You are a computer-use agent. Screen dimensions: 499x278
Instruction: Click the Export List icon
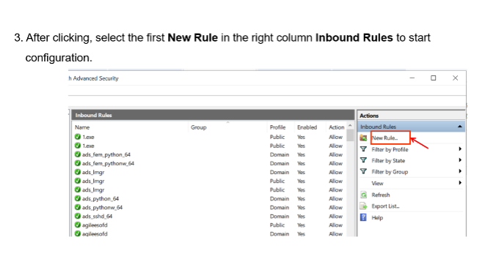pyautogui.click(x=363, y=206)
